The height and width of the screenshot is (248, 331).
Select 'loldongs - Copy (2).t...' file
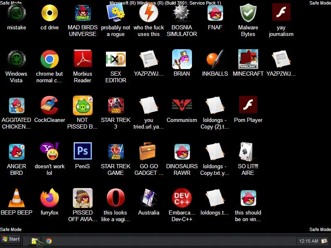(215, 105)
